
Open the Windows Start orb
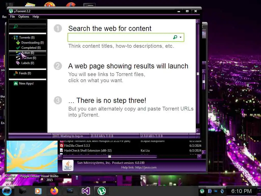tap(7, 191)
